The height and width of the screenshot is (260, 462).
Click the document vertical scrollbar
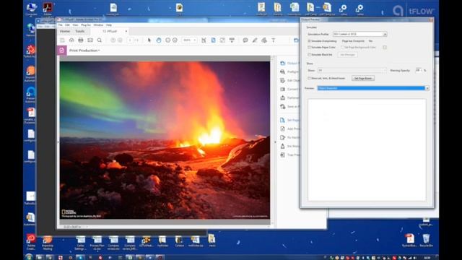coord(272,141)
